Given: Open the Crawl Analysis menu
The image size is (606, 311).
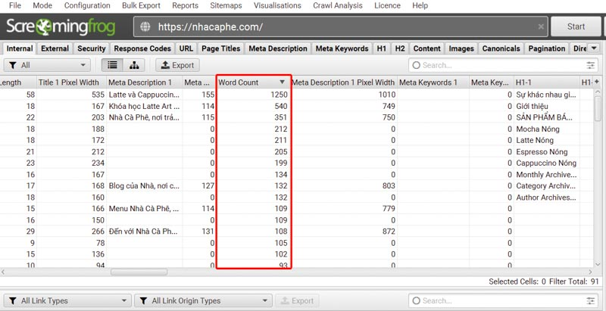Looking at the screenshot, I should (338, 5).
